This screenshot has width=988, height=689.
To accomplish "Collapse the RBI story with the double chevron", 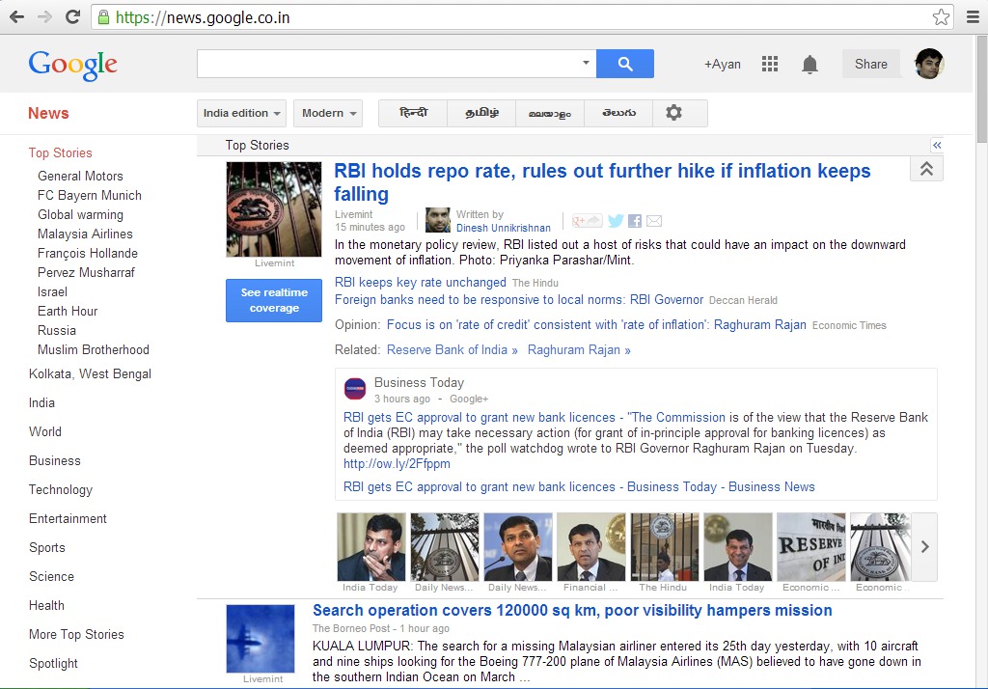I will coord(926,169).
